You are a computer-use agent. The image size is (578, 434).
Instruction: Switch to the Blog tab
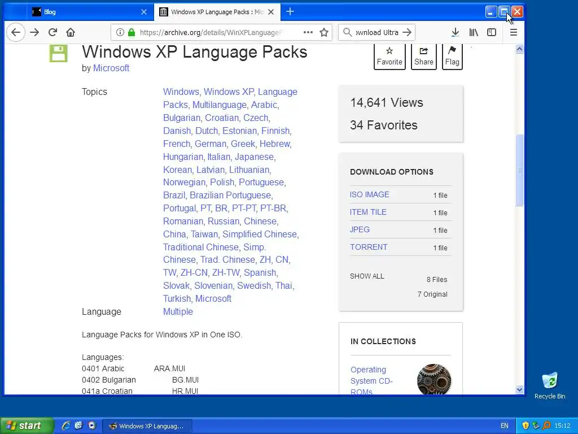[90, 12]
